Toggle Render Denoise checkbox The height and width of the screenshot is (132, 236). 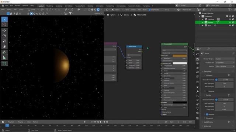pos(207,114)
